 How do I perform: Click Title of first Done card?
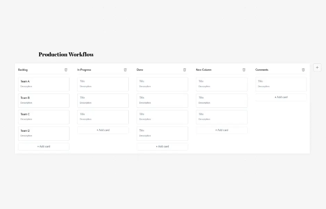(x=142, y=81)
